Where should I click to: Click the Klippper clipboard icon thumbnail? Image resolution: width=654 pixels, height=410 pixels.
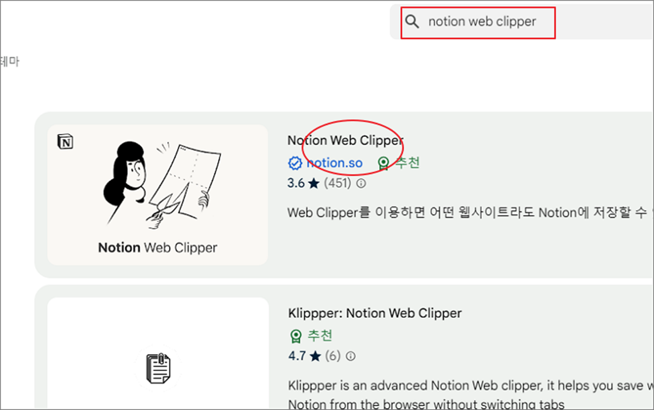(158, 368)
